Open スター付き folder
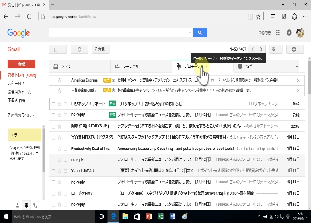Screen dimensions: 311x223 [x=16, y=83]
